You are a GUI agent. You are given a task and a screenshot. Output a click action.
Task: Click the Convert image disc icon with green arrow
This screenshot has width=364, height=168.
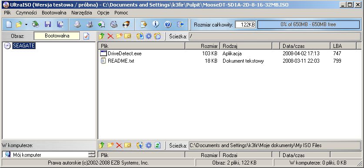pos(102,24)
